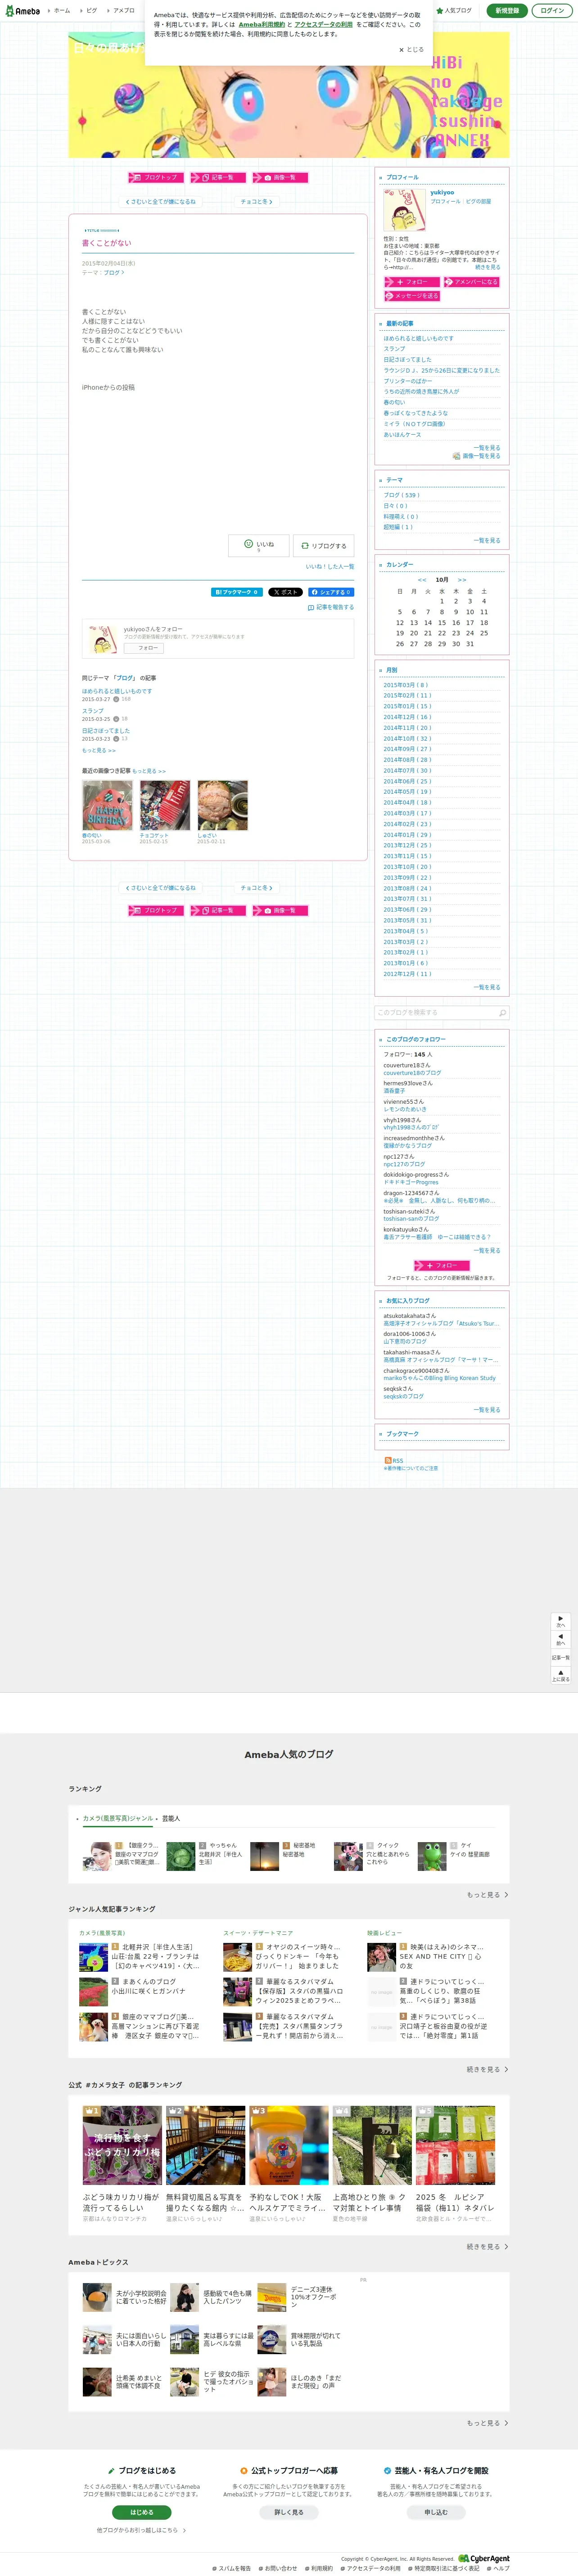The height and width of the screenshot is (2576, 578).
Task: Close the cookie notice with とじる
Action: pos(411,49)
